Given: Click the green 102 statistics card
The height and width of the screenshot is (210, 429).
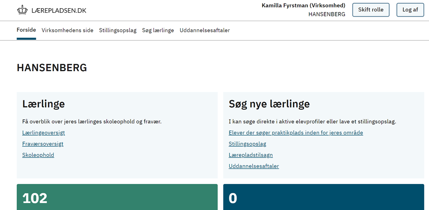Looking at the screenshot, I should pos(117,197).
